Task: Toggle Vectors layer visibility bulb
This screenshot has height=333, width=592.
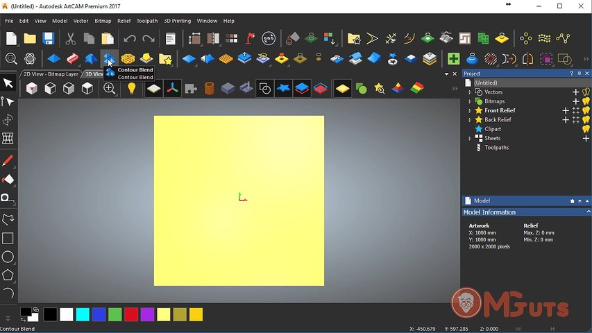Action: point(586,92)
